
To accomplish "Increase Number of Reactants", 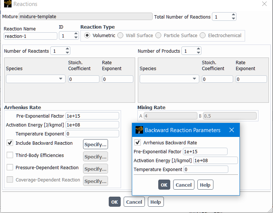I will [67, 49].
